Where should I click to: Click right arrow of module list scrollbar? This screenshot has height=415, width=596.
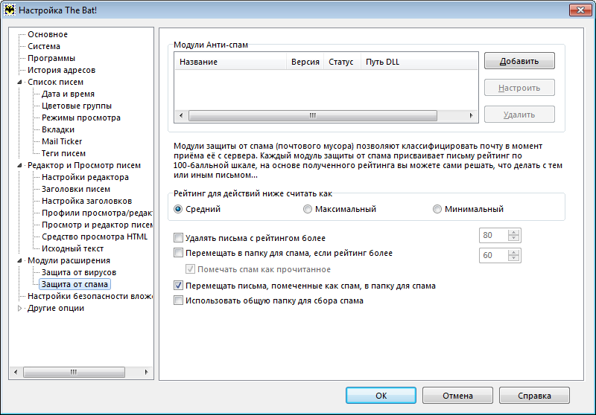471,116
